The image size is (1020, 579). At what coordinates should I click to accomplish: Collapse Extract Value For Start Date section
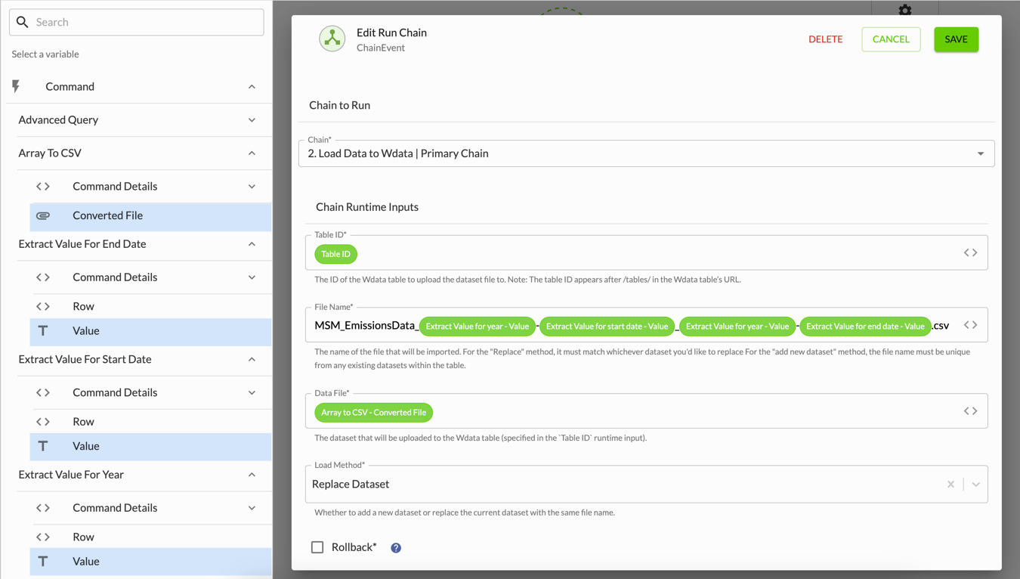point(252,360)
